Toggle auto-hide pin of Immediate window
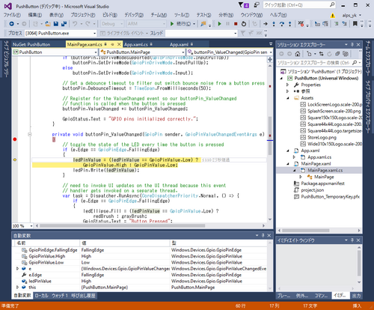The image size is (374, 310). (352, 240)
